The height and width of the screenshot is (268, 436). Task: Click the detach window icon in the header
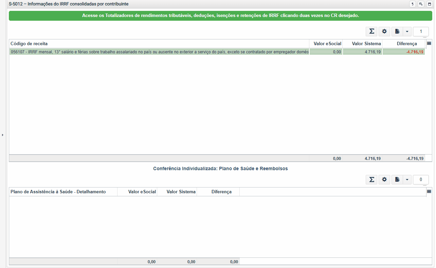pyautogui.click(x=421, y=4)
